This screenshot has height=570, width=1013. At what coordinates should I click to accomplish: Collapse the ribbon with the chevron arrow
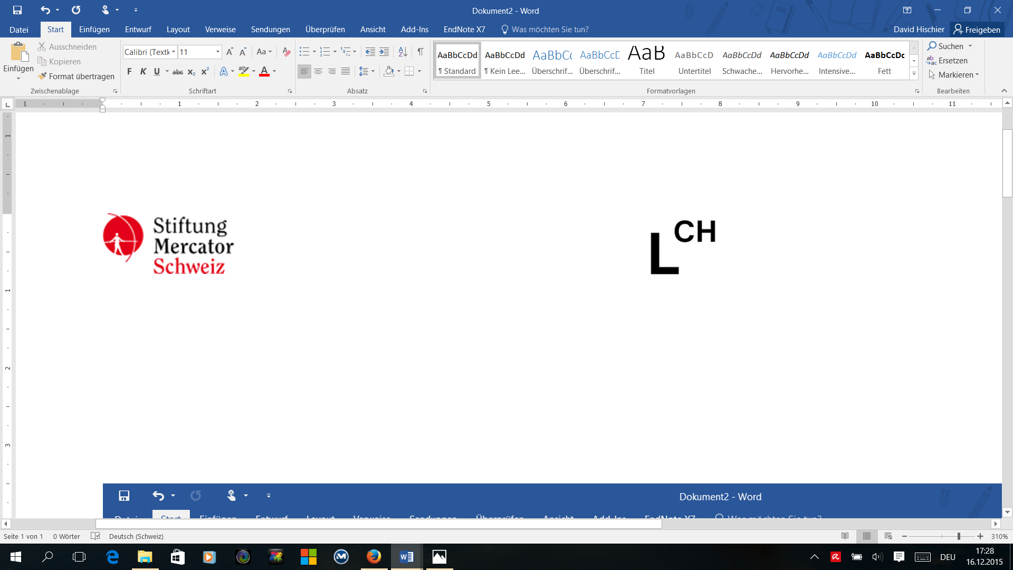tap(1004, 91)
